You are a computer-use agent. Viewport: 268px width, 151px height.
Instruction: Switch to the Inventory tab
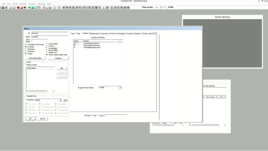[130, 34]
